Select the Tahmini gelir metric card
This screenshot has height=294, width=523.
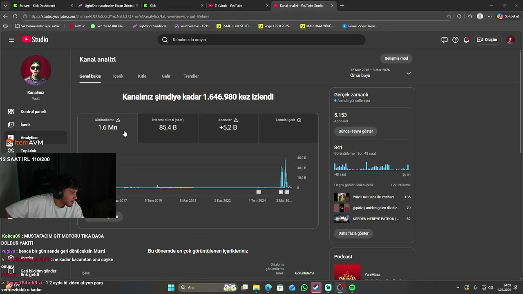288,128
